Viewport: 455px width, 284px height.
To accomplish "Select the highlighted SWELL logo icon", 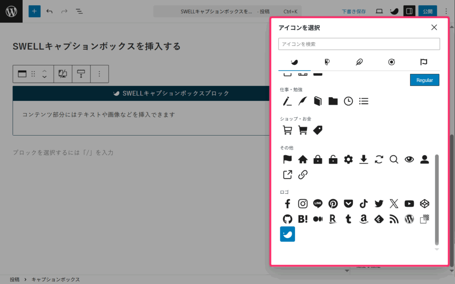I will pos(287,234).
